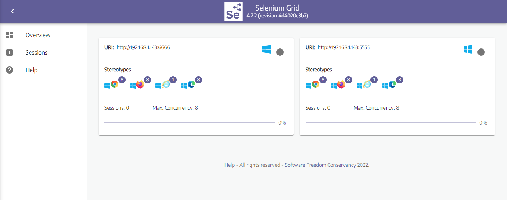Click 'Sessions: 0' on node :5555

(x=318, y=108)
